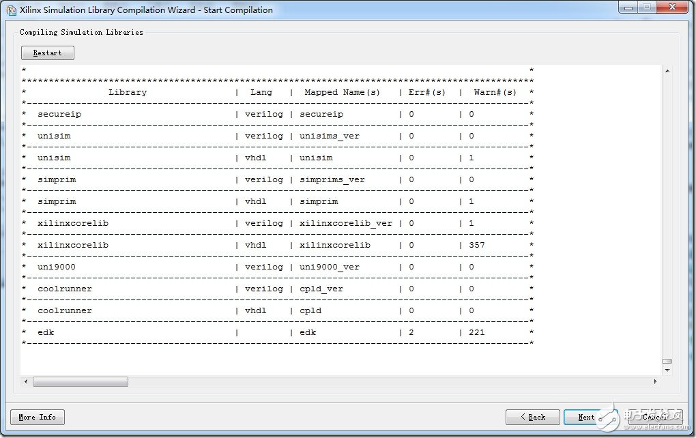This screenshot has height=438, width=696.
Task: Click the Xilinx wizard icon in the title bar
Action: [x=10, y=10]
